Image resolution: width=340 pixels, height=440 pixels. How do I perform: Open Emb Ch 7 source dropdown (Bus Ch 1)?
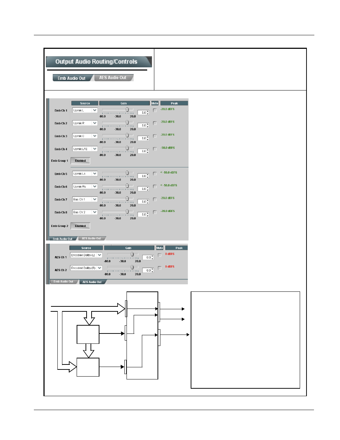click(85, 200)
